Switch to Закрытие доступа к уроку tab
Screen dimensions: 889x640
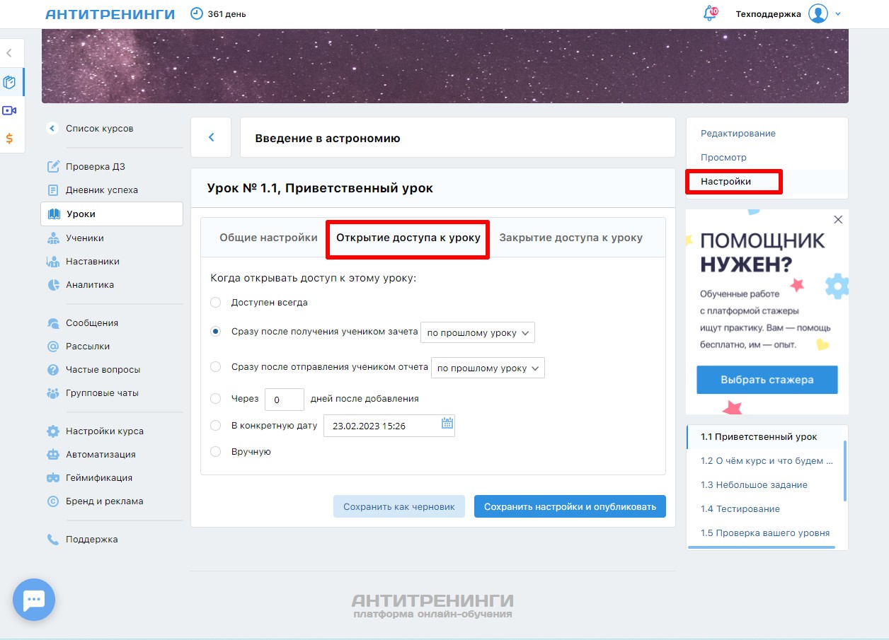tap(570, 238)
